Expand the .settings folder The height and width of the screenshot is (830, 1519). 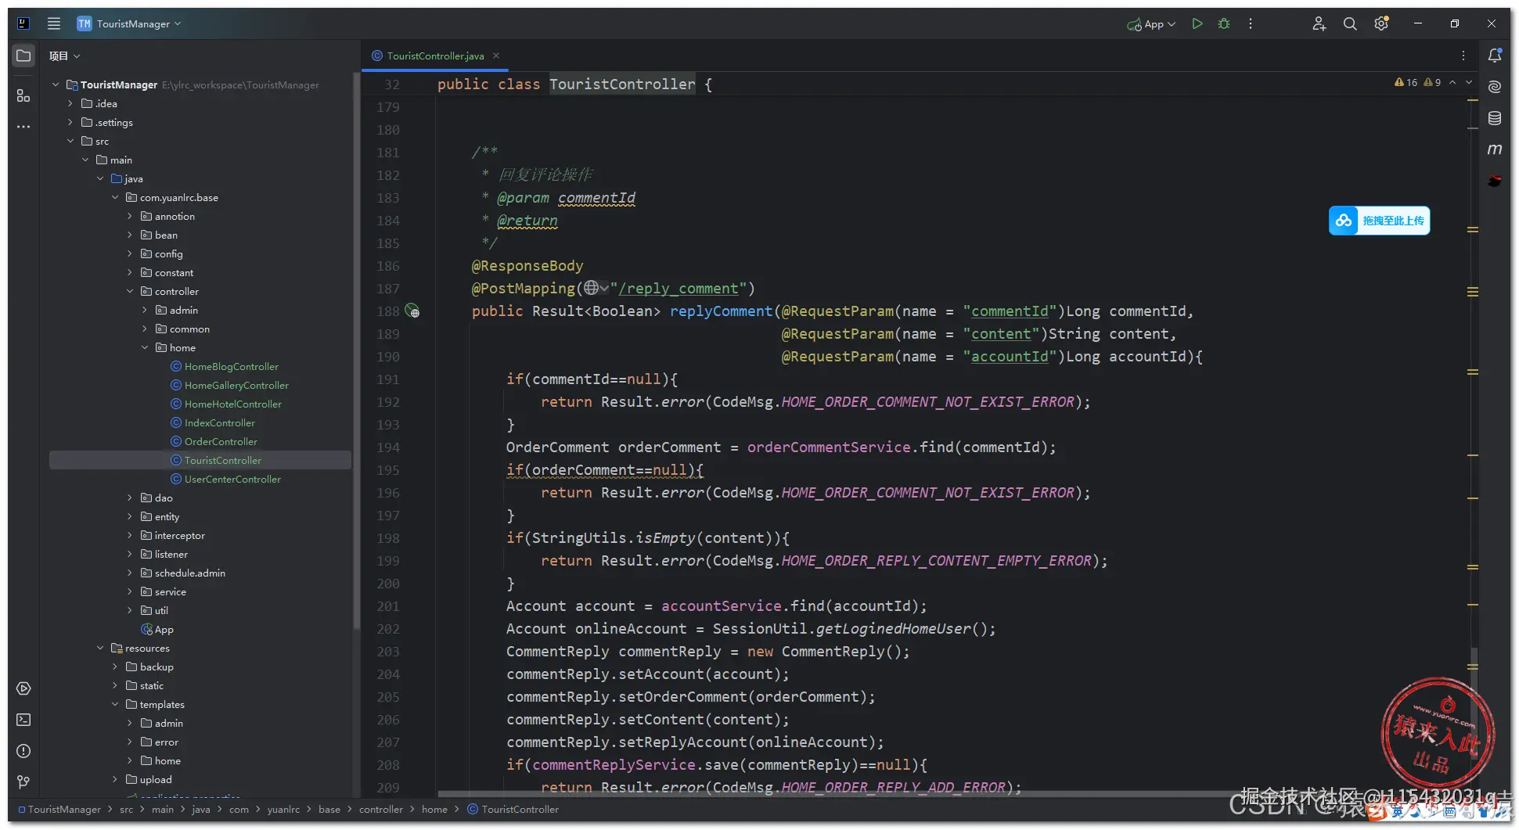[70, 122]
